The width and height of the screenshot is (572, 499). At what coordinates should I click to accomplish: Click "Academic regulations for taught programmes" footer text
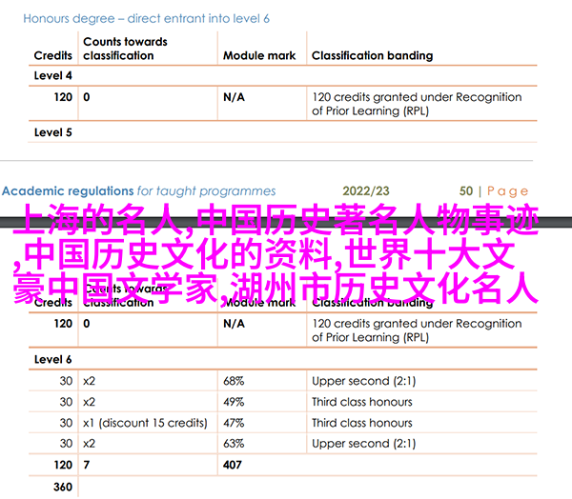(138, 191)
